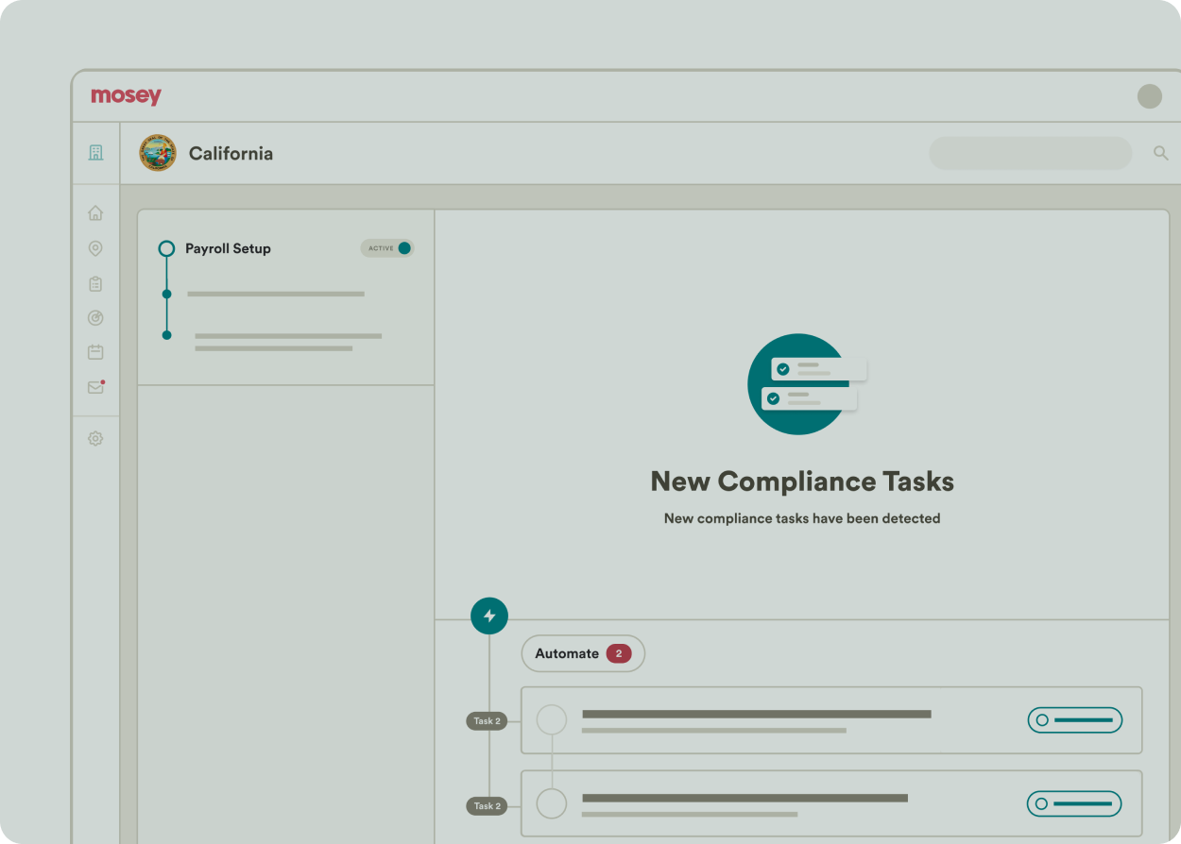Viewport: 1181px width, 844px height.
Task: Select the last task's round checkbox
Action: (552, 804)
